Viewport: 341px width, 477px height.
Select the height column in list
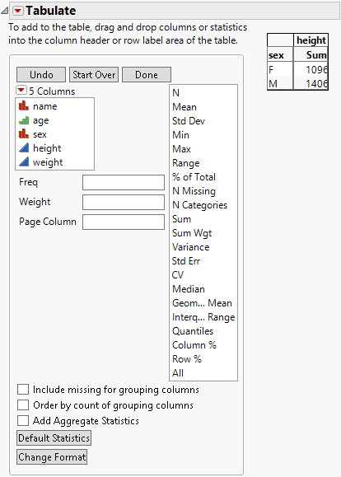click(x=47, y=148)
